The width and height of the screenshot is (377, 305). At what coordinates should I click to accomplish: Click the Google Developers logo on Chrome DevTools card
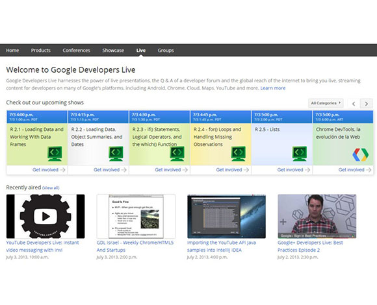[360, 155]
